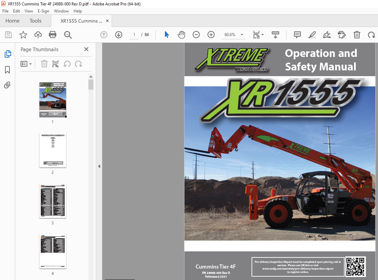The image size is (378, 280).
Task: Zoom in with the plus icon
Action: coord(211,35)
